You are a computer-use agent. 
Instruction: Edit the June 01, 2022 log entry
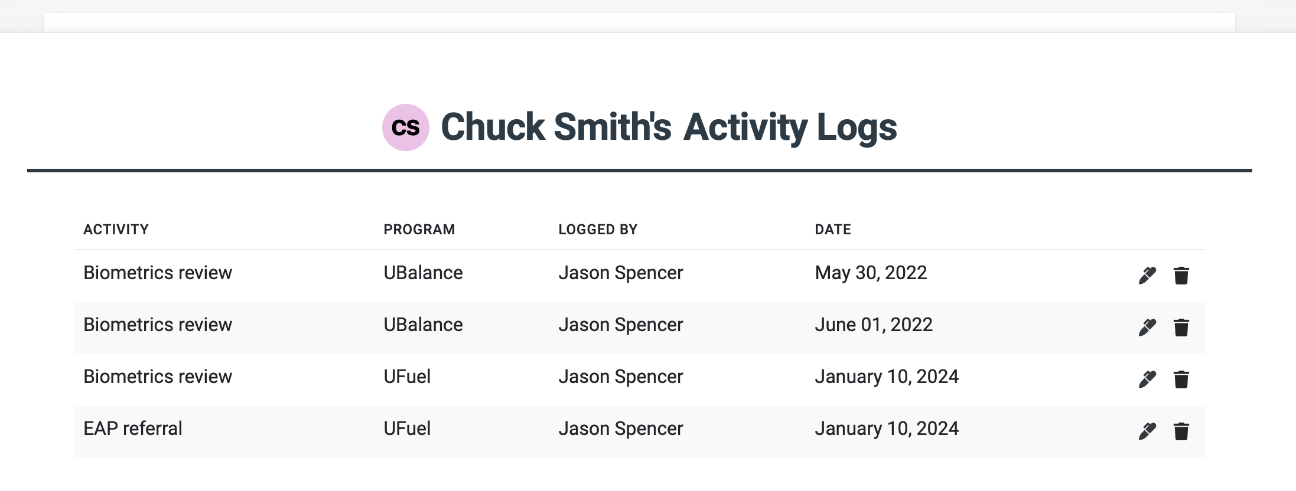(x=1147, y=327)
